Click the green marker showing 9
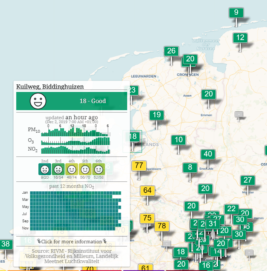Screen dimensions: 267x271 click(236, 12)
